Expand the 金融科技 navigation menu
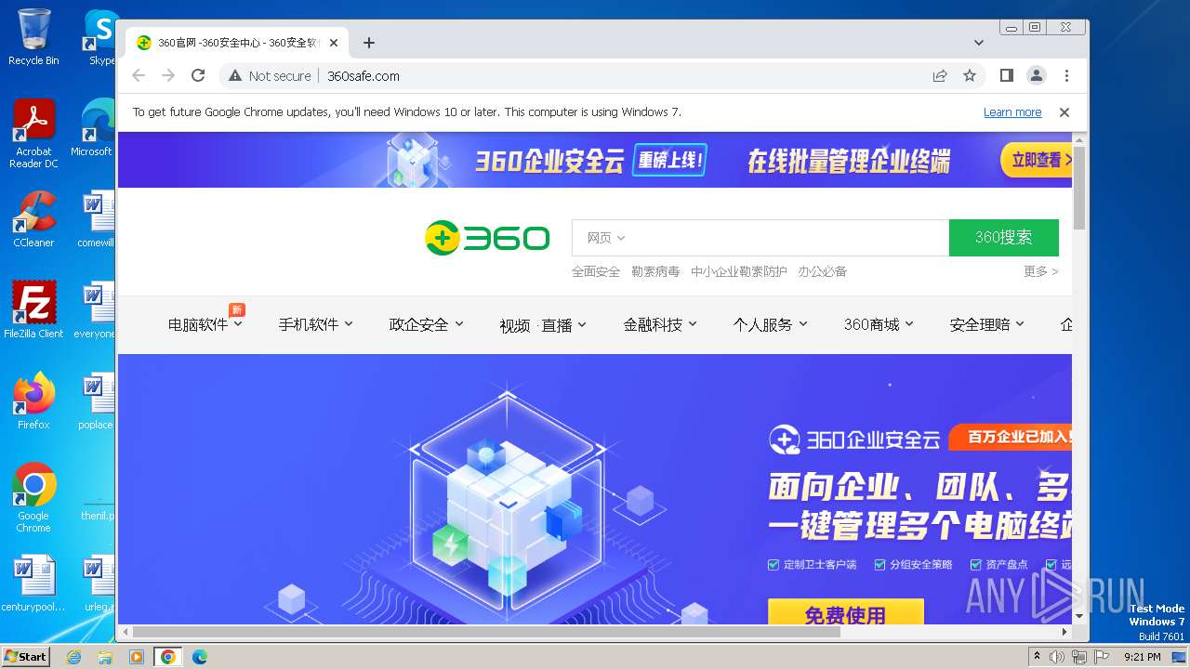This screenshot has height=669, width=1190. click(x=660, y=324)
